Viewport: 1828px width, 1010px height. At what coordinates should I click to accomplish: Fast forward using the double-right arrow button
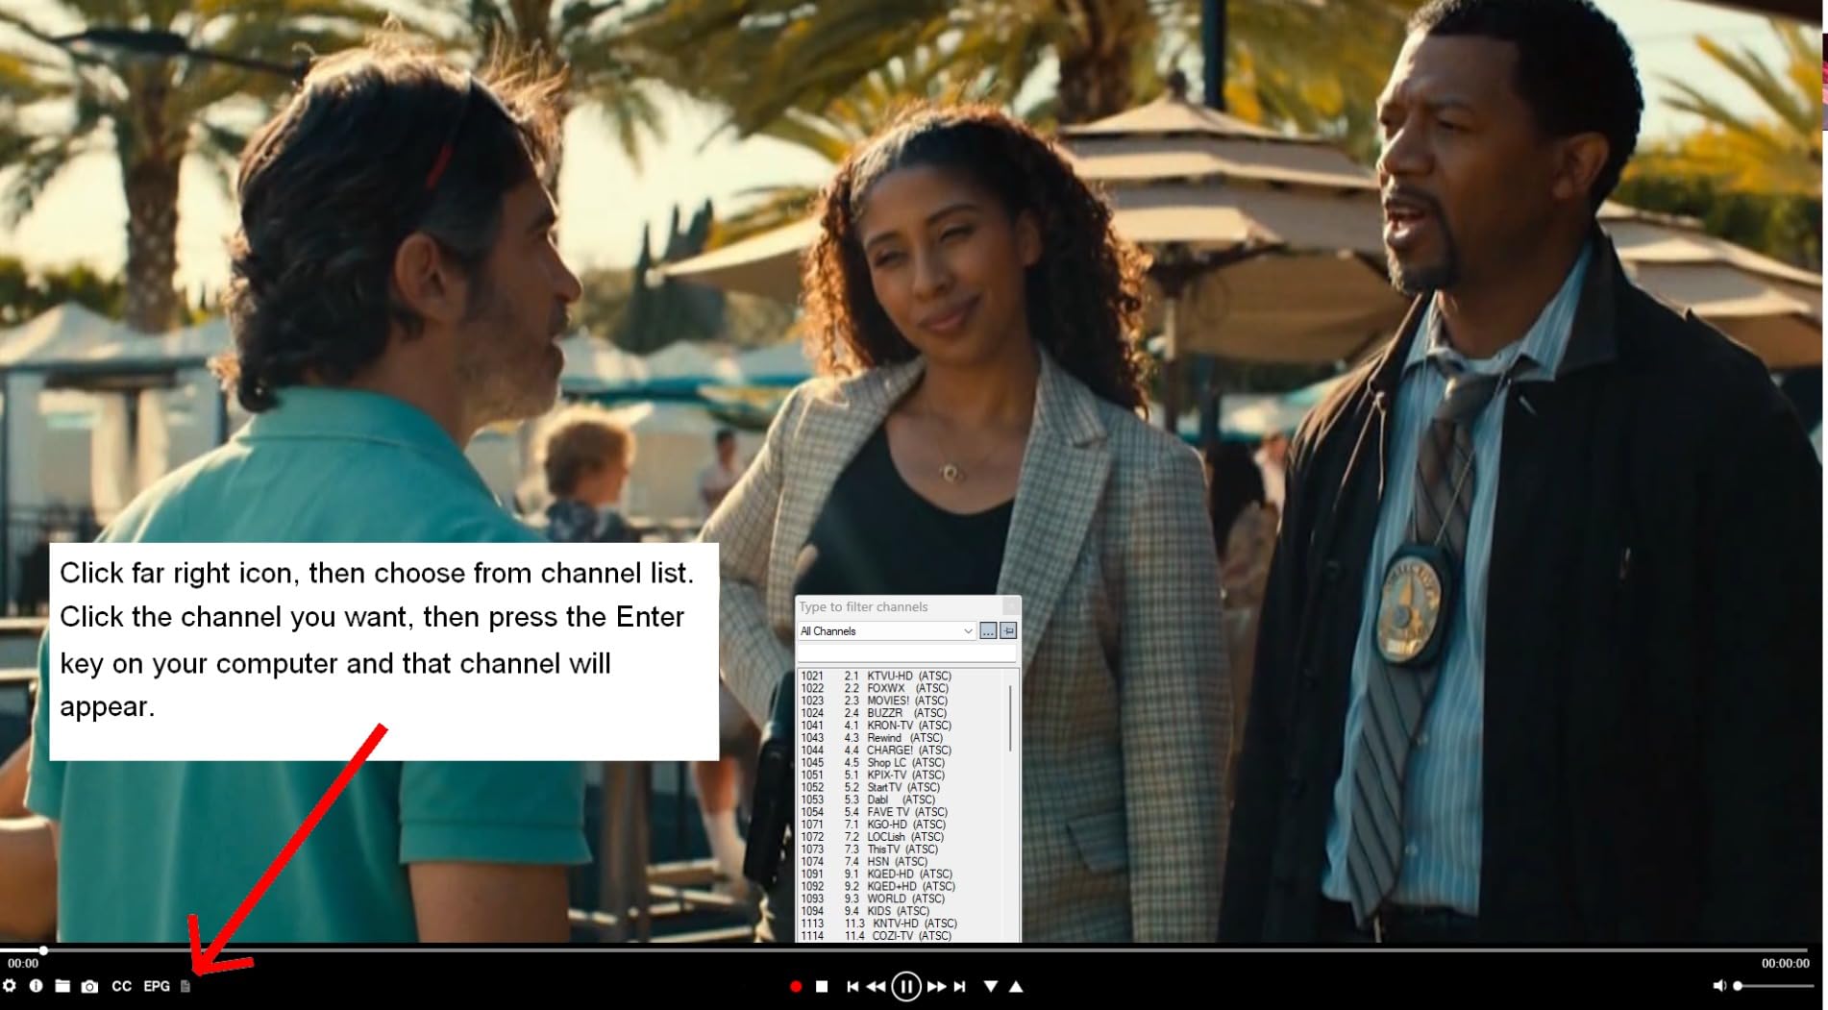(x=936, y=986)
